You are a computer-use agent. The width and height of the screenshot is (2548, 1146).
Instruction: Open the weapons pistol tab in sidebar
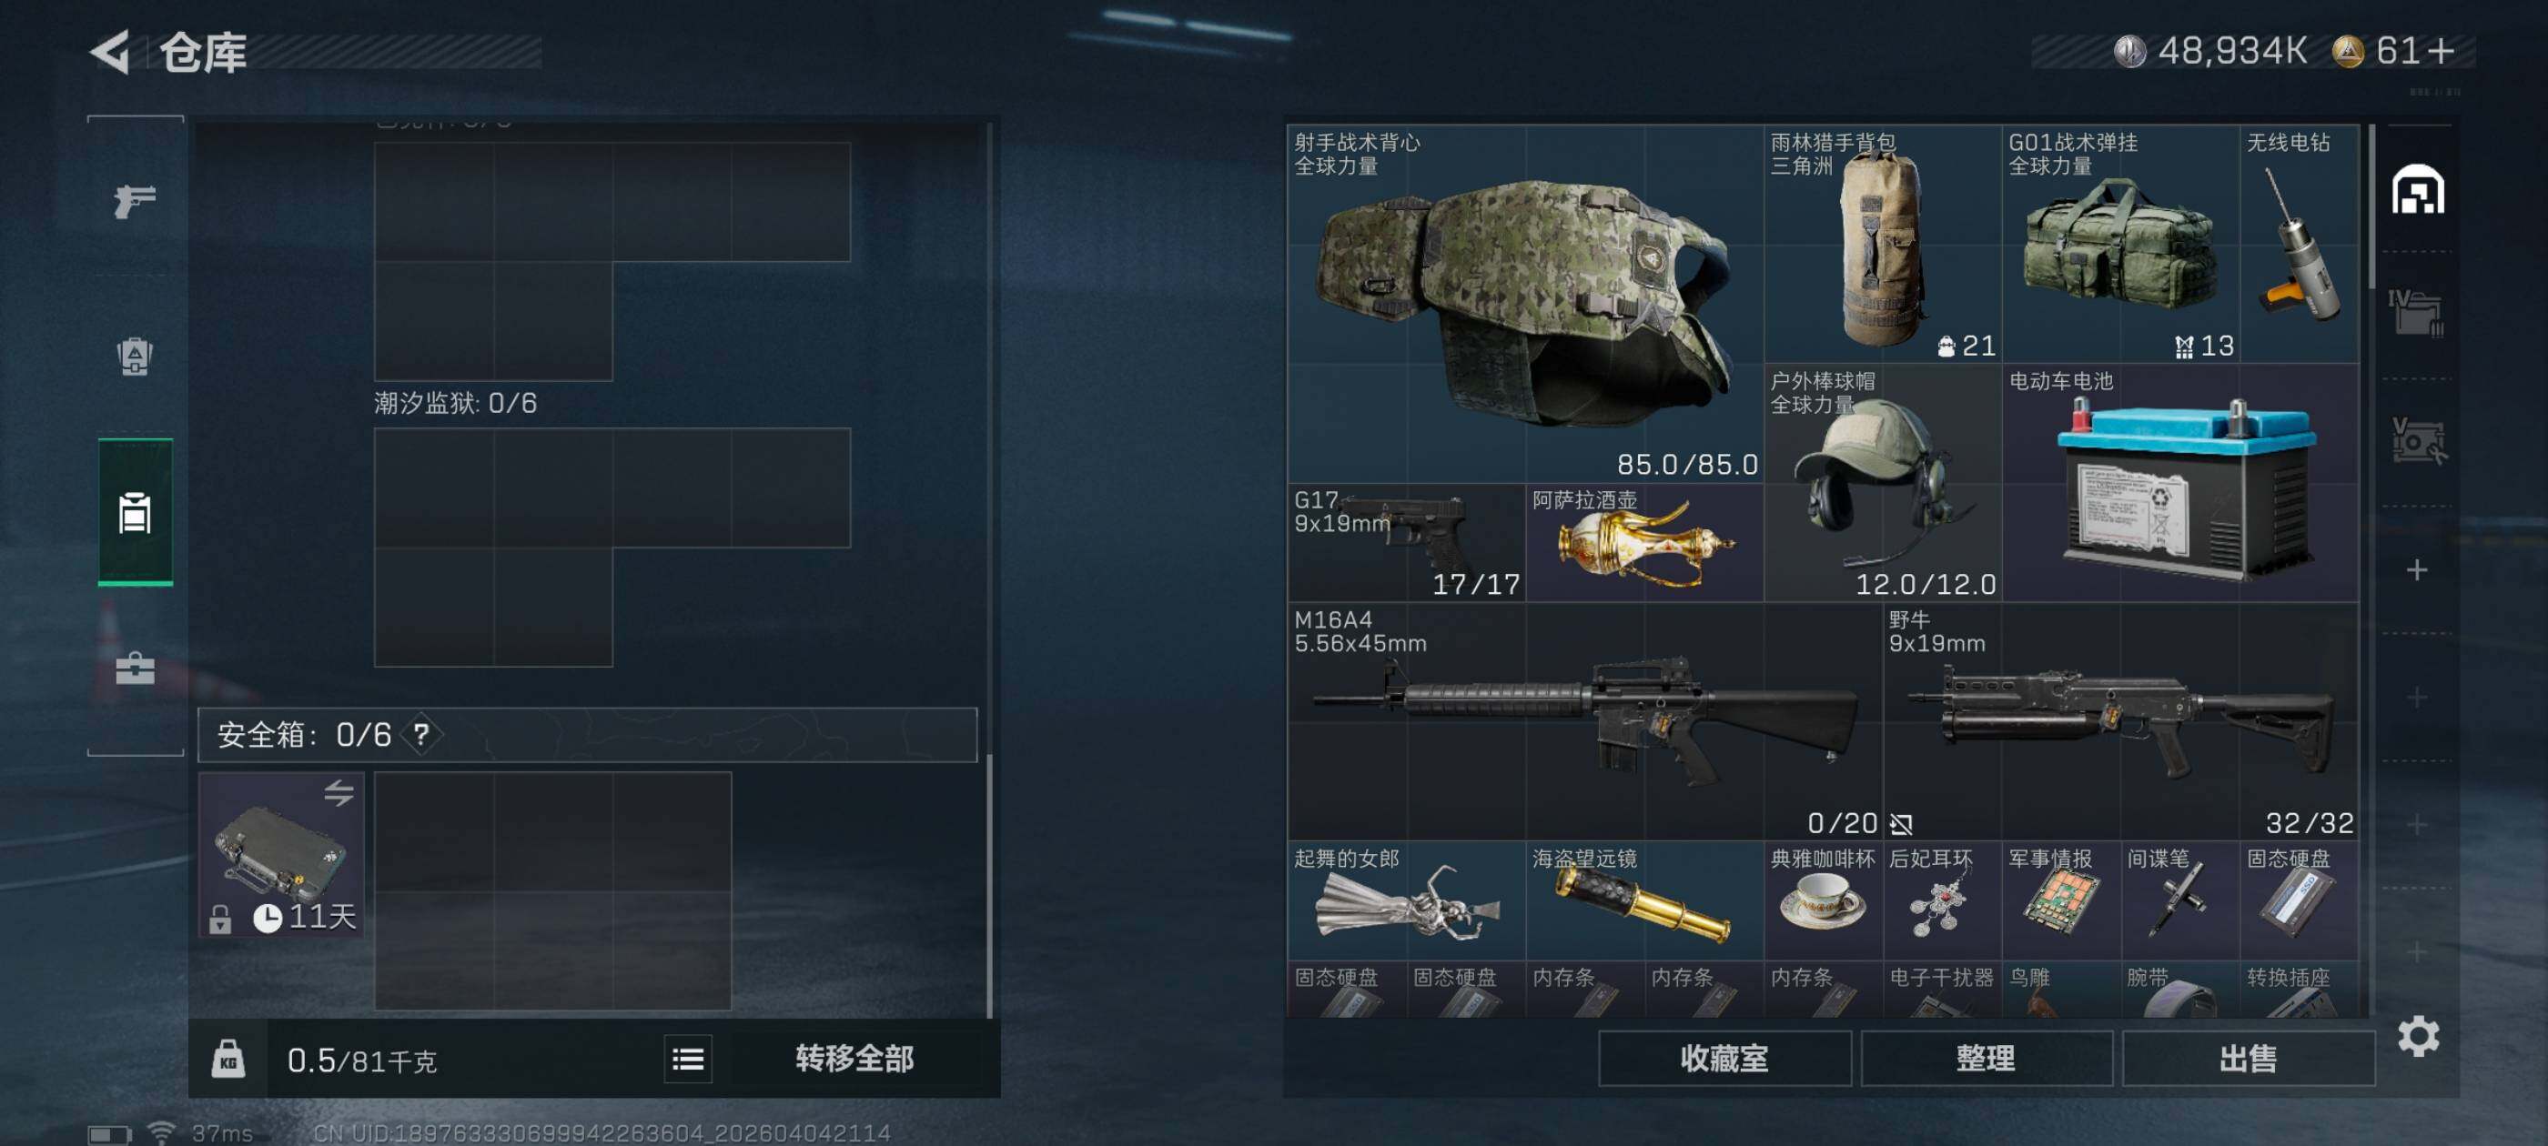135,202
